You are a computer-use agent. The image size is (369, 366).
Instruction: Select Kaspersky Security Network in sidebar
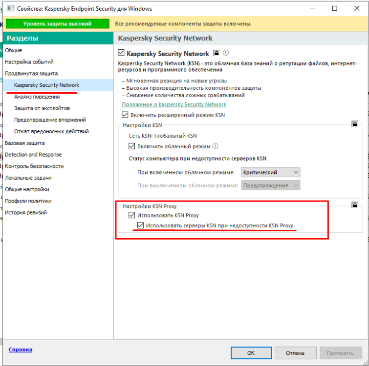pyautogui.click(x=58, y=85)
